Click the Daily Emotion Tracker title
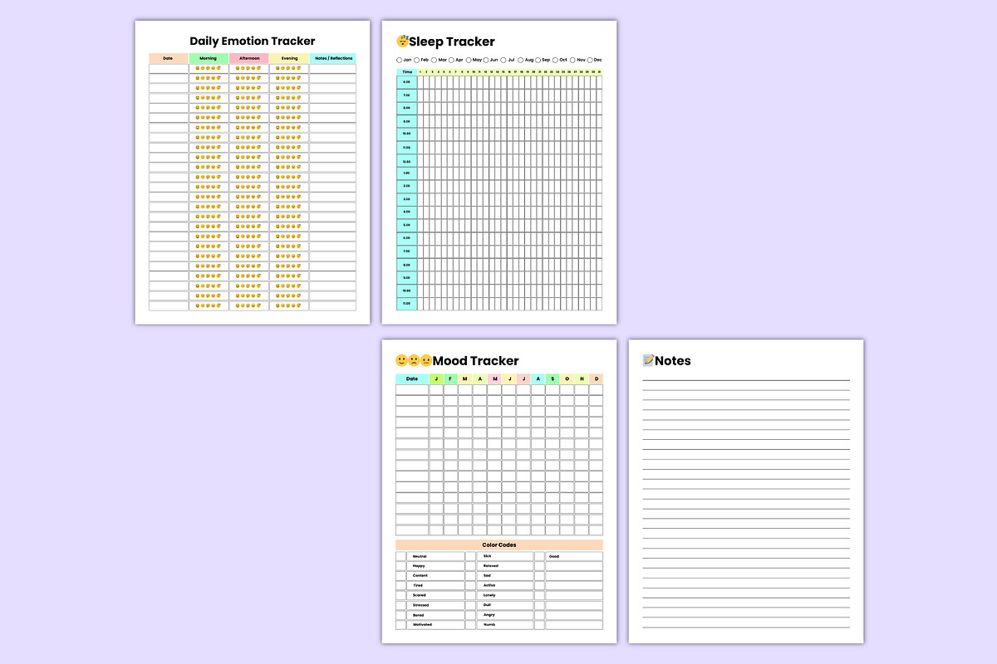Image resolution: width=997 pixels, height=664 pixels. [x=253, y=41]
